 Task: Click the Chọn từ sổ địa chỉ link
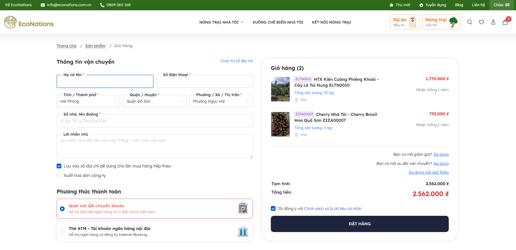(x=237, y=61)
